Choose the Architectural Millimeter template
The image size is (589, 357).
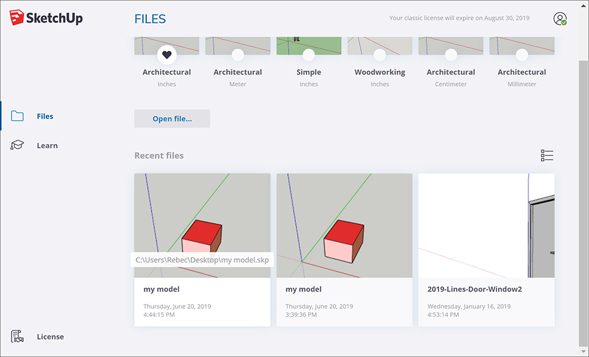pos(521,72)
